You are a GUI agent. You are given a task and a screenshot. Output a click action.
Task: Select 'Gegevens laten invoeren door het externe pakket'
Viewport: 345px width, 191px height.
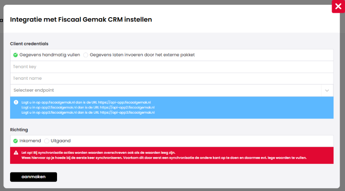[86, 55]
